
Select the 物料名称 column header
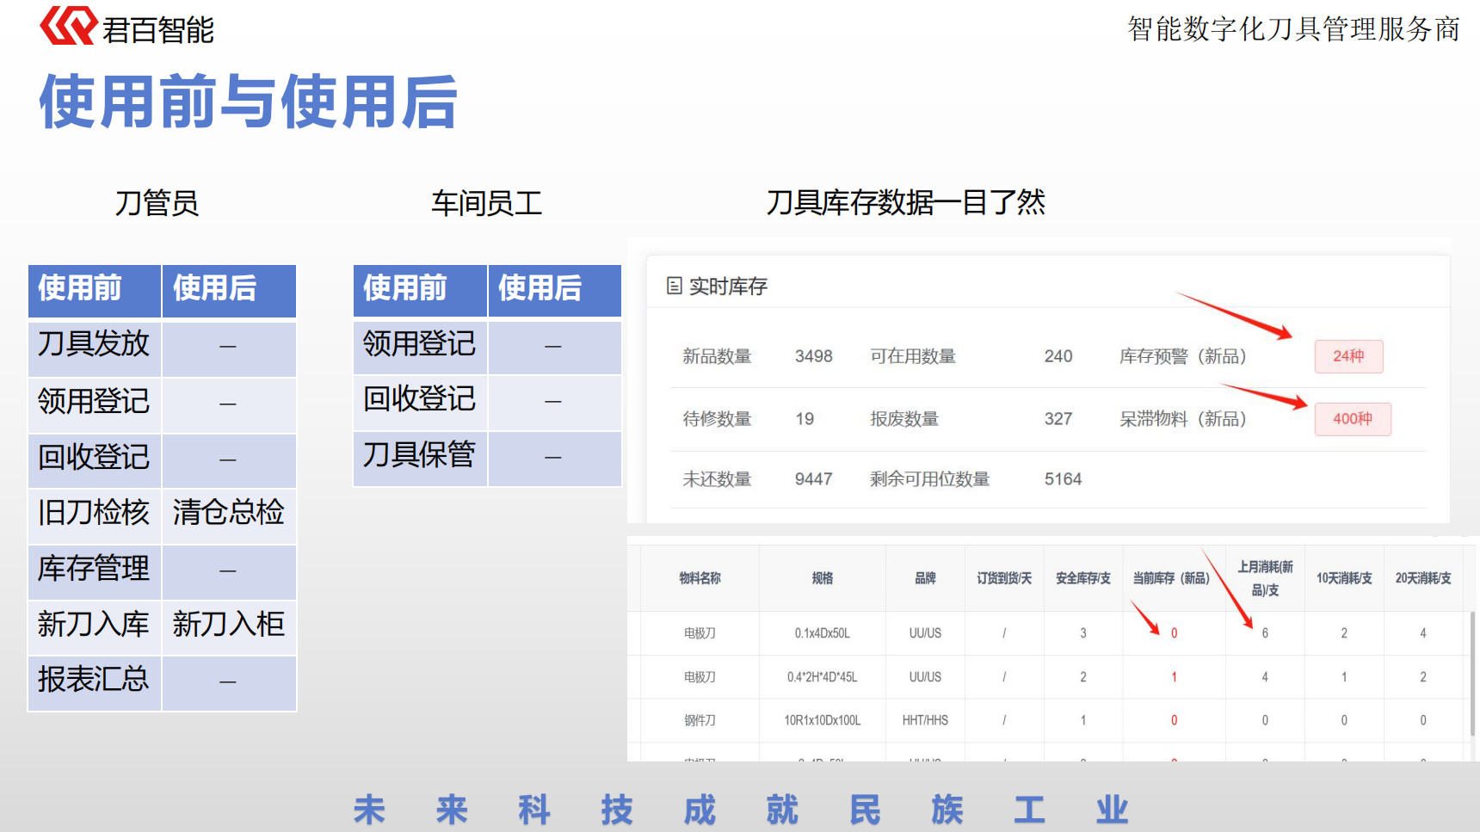click(700, 578)
